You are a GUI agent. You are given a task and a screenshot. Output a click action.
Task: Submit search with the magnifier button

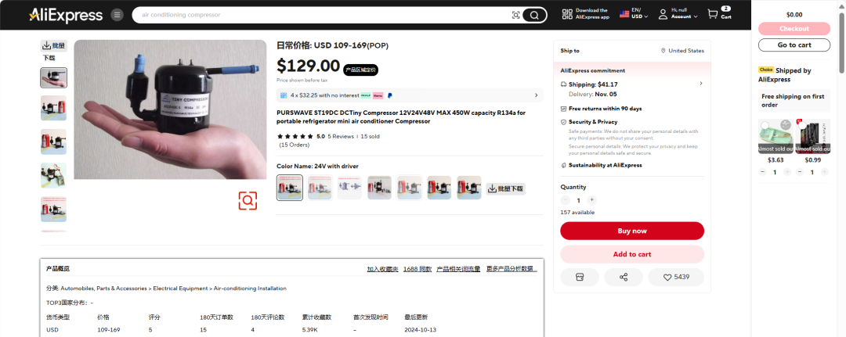click(534, 15)
